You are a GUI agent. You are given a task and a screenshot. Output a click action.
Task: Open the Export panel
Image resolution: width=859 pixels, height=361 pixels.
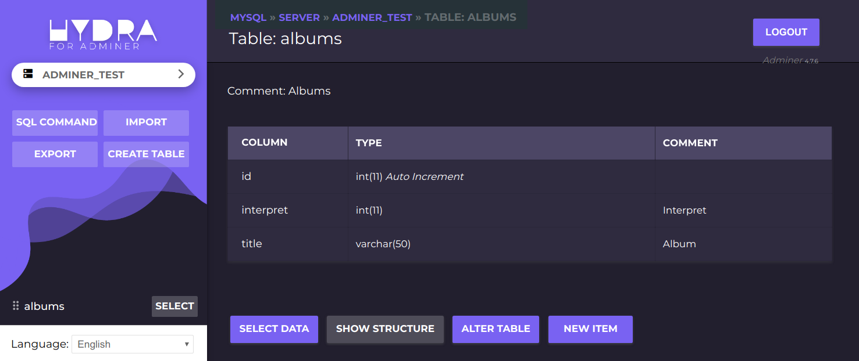pyautogui.click(x=55, y=154)
